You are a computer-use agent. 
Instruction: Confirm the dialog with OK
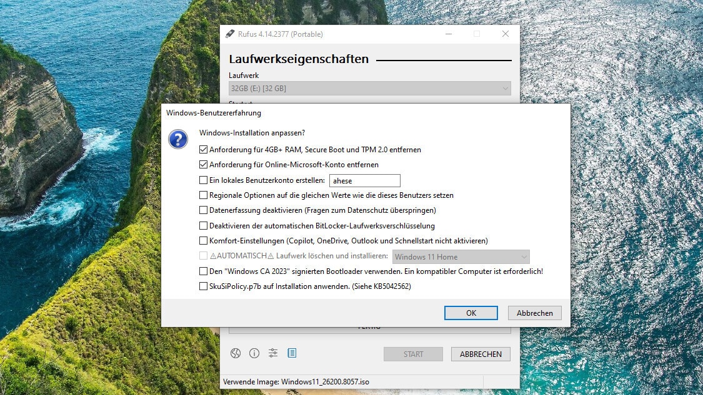pos(471,313)
